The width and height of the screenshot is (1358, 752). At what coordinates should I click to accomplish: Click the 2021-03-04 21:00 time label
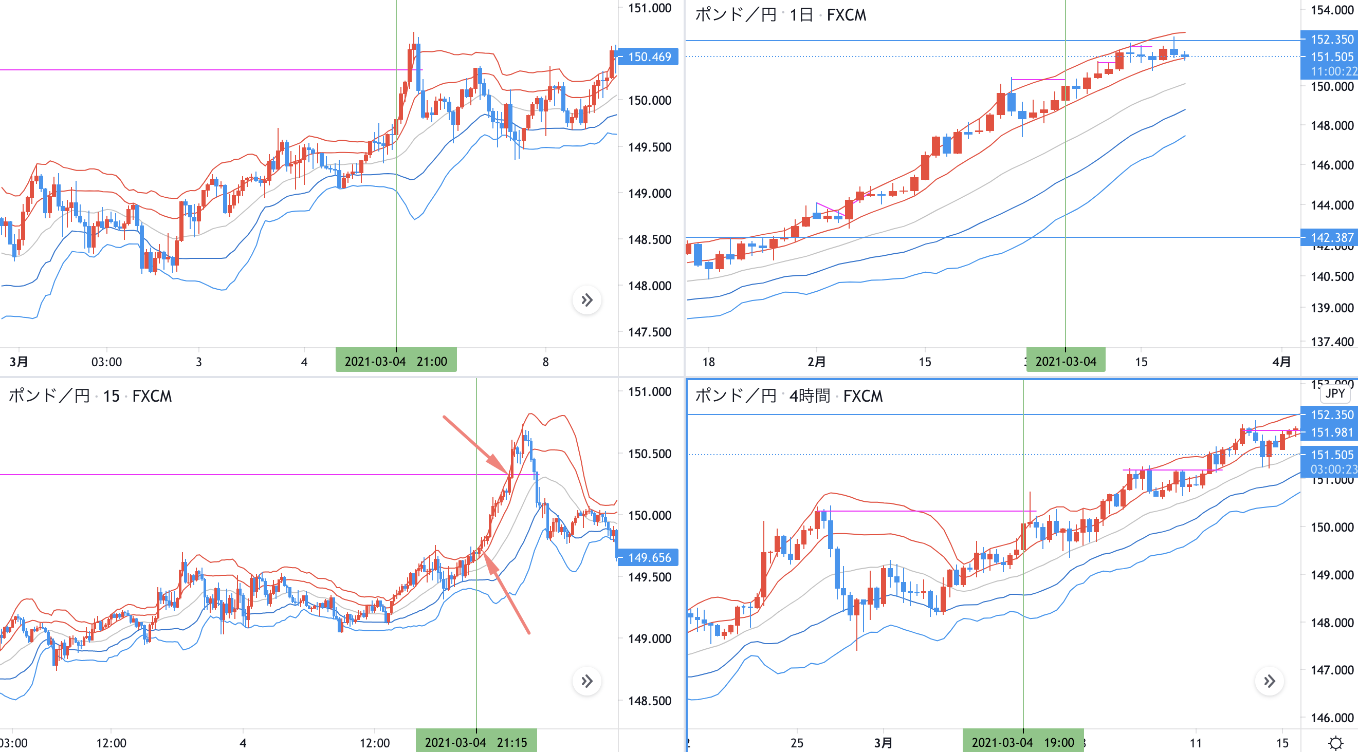(396, 362)
